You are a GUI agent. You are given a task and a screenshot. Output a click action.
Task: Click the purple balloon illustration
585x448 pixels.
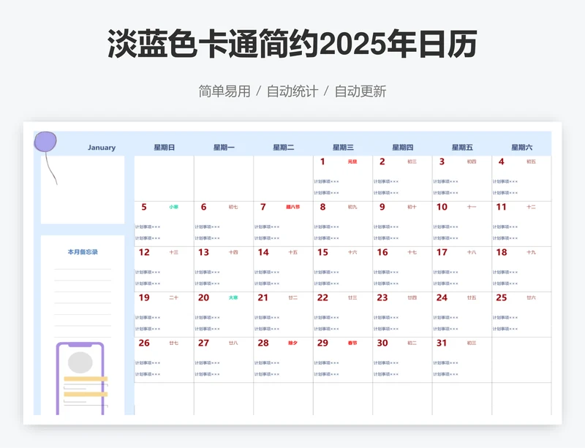45,142
